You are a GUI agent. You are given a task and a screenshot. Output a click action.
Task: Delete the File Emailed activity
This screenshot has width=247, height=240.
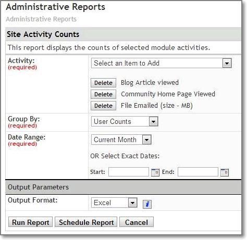click(x=103, y=106)
